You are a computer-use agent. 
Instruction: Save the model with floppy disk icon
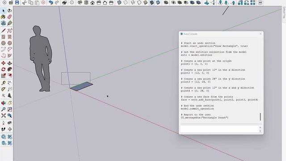[x=17, y=3]
